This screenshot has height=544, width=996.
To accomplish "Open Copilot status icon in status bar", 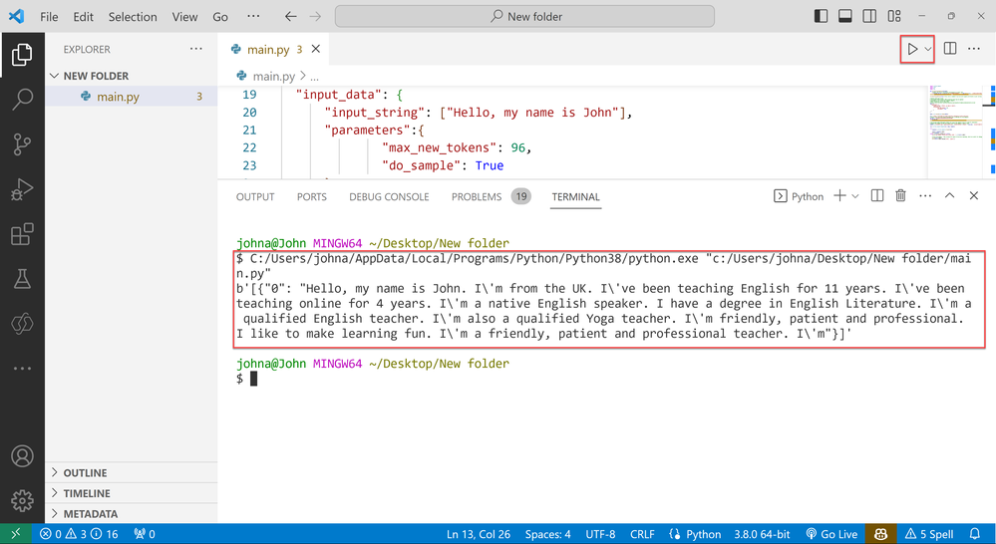I will click(x=880, y=534).
